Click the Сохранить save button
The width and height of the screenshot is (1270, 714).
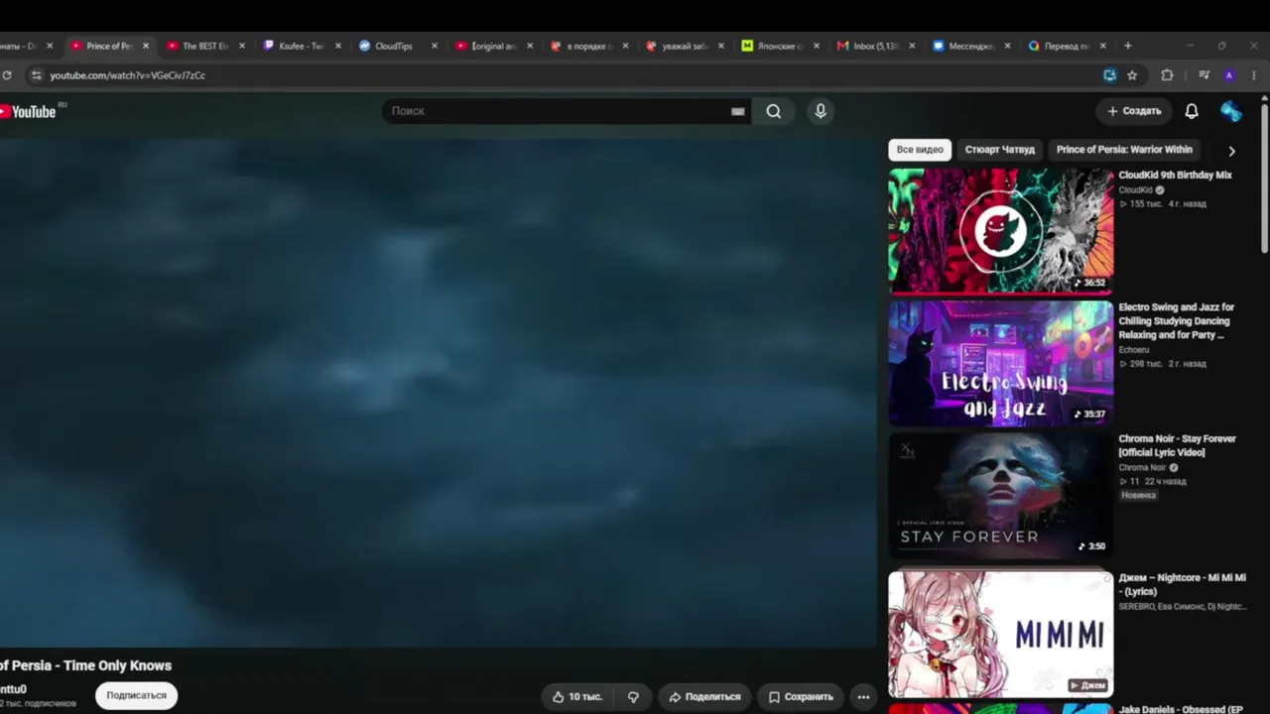click(801, 696)
